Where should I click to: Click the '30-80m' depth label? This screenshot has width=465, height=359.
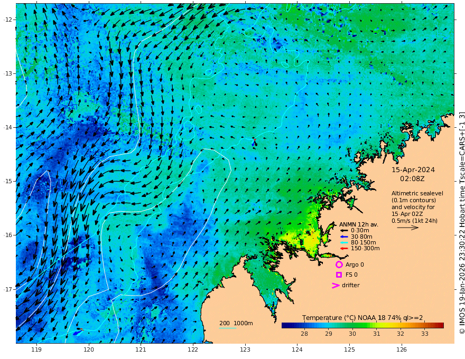[x=361, y=237]
